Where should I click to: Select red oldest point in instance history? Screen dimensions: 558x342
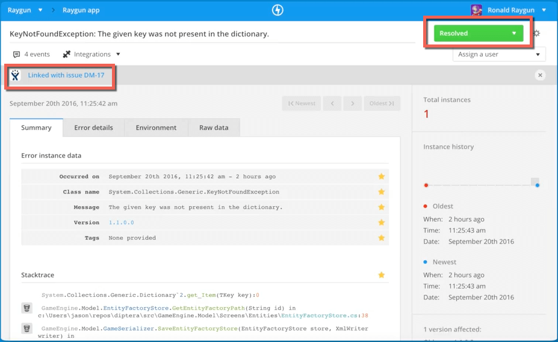[426, 185]
